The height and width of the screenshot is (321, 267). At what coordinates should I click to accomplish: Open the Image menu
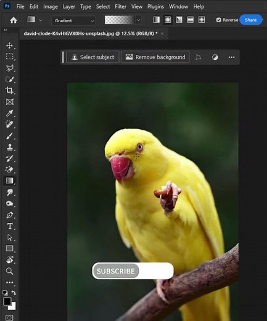[51, 7]
